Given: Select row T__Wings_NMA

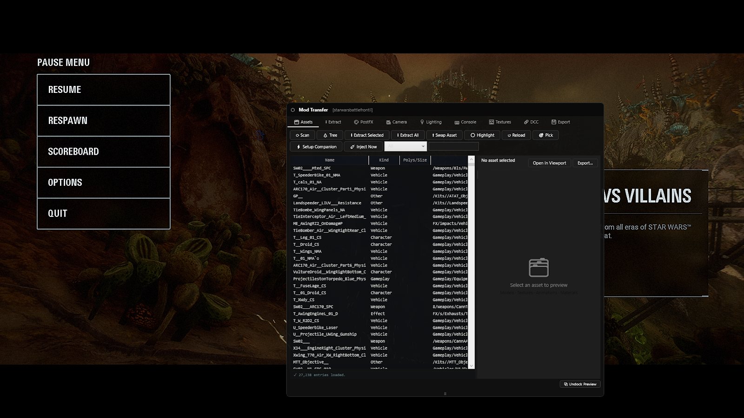Looking at the screenshot, I should point(379,251).
